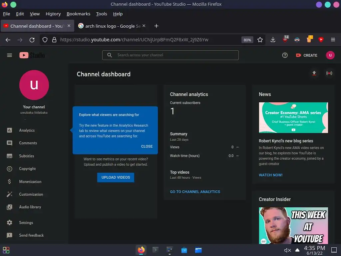341x256 pixels.
Task: Open the Creator Economy AMA series thumbnail
Action: (293, 118)
